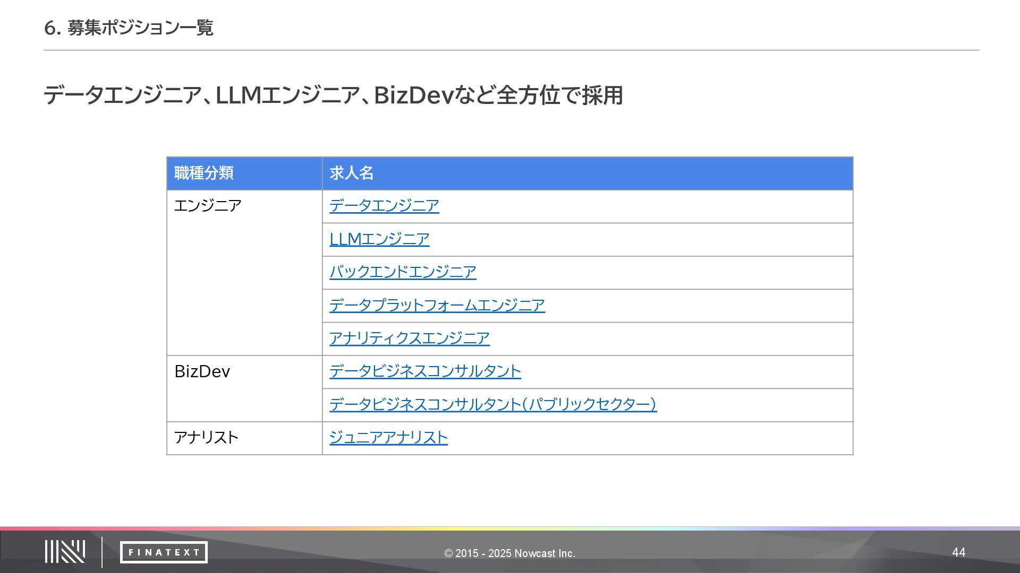Click the page number 44
Image resolution: width=1020 pixels, height=573 pixels.
(958, 552)
